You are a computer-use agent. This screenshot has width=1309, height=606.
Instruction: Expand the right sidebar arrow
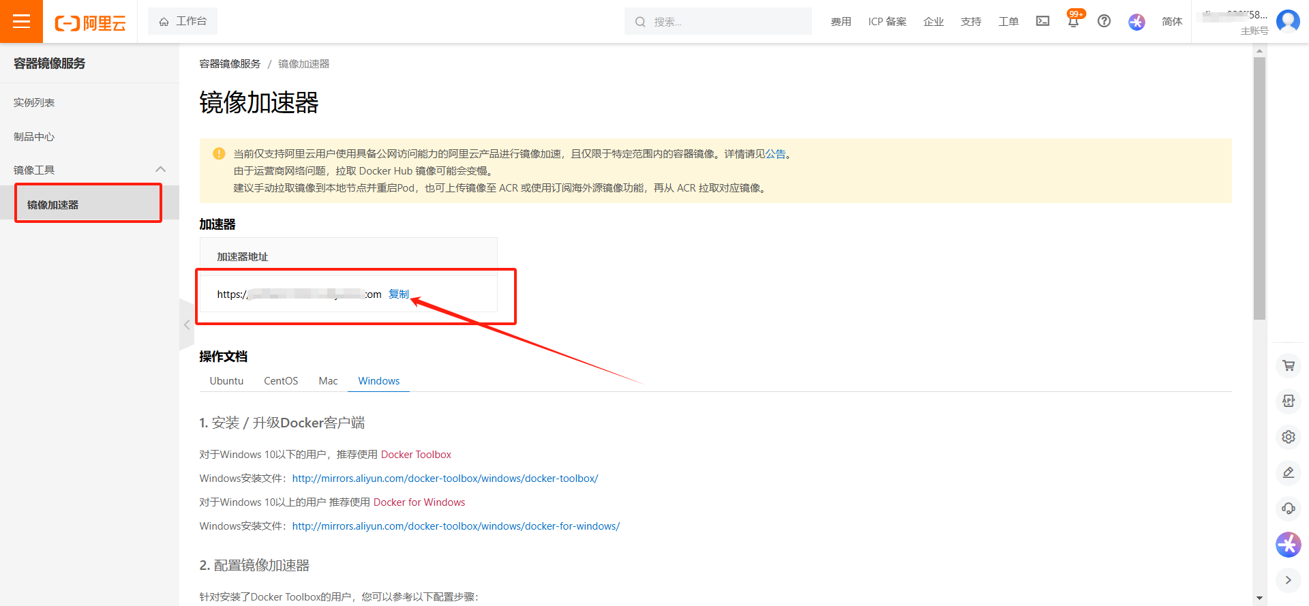pos(1288,580)
